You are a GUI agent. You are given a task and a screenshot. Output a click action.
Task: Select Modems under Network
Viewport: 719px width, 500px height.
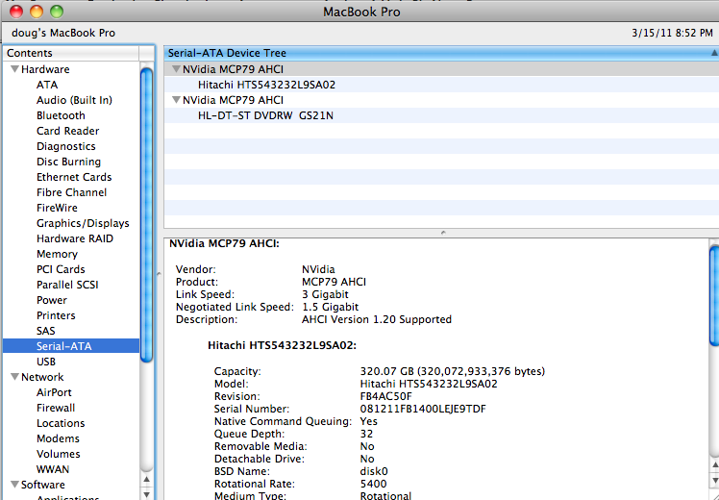coord(58,438)
